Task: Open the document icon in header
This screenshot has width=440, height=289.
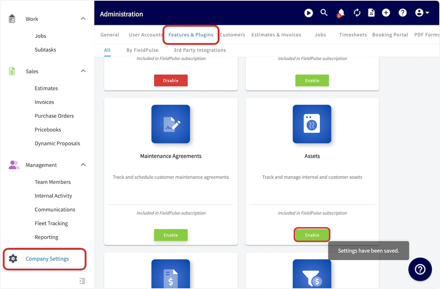Action: (x=371, y=13)
